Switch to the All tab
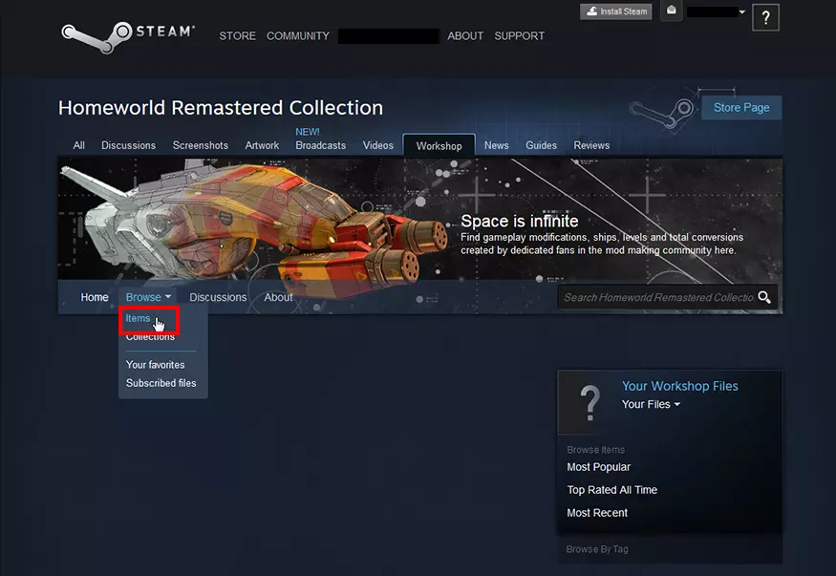 pyautogui.click(x=79, y=145)
